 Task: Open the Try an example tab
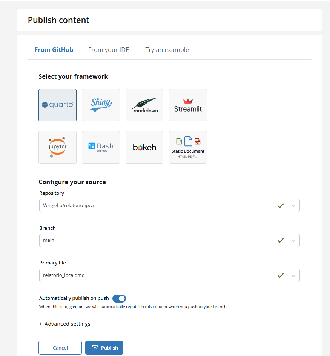[167, 50]
